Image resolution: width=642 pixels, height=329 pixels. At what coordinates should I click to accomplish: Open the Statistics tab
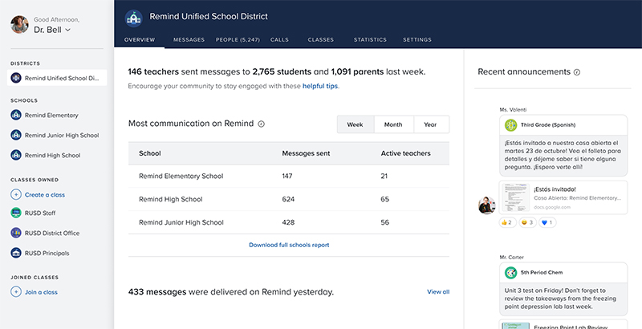370,39
